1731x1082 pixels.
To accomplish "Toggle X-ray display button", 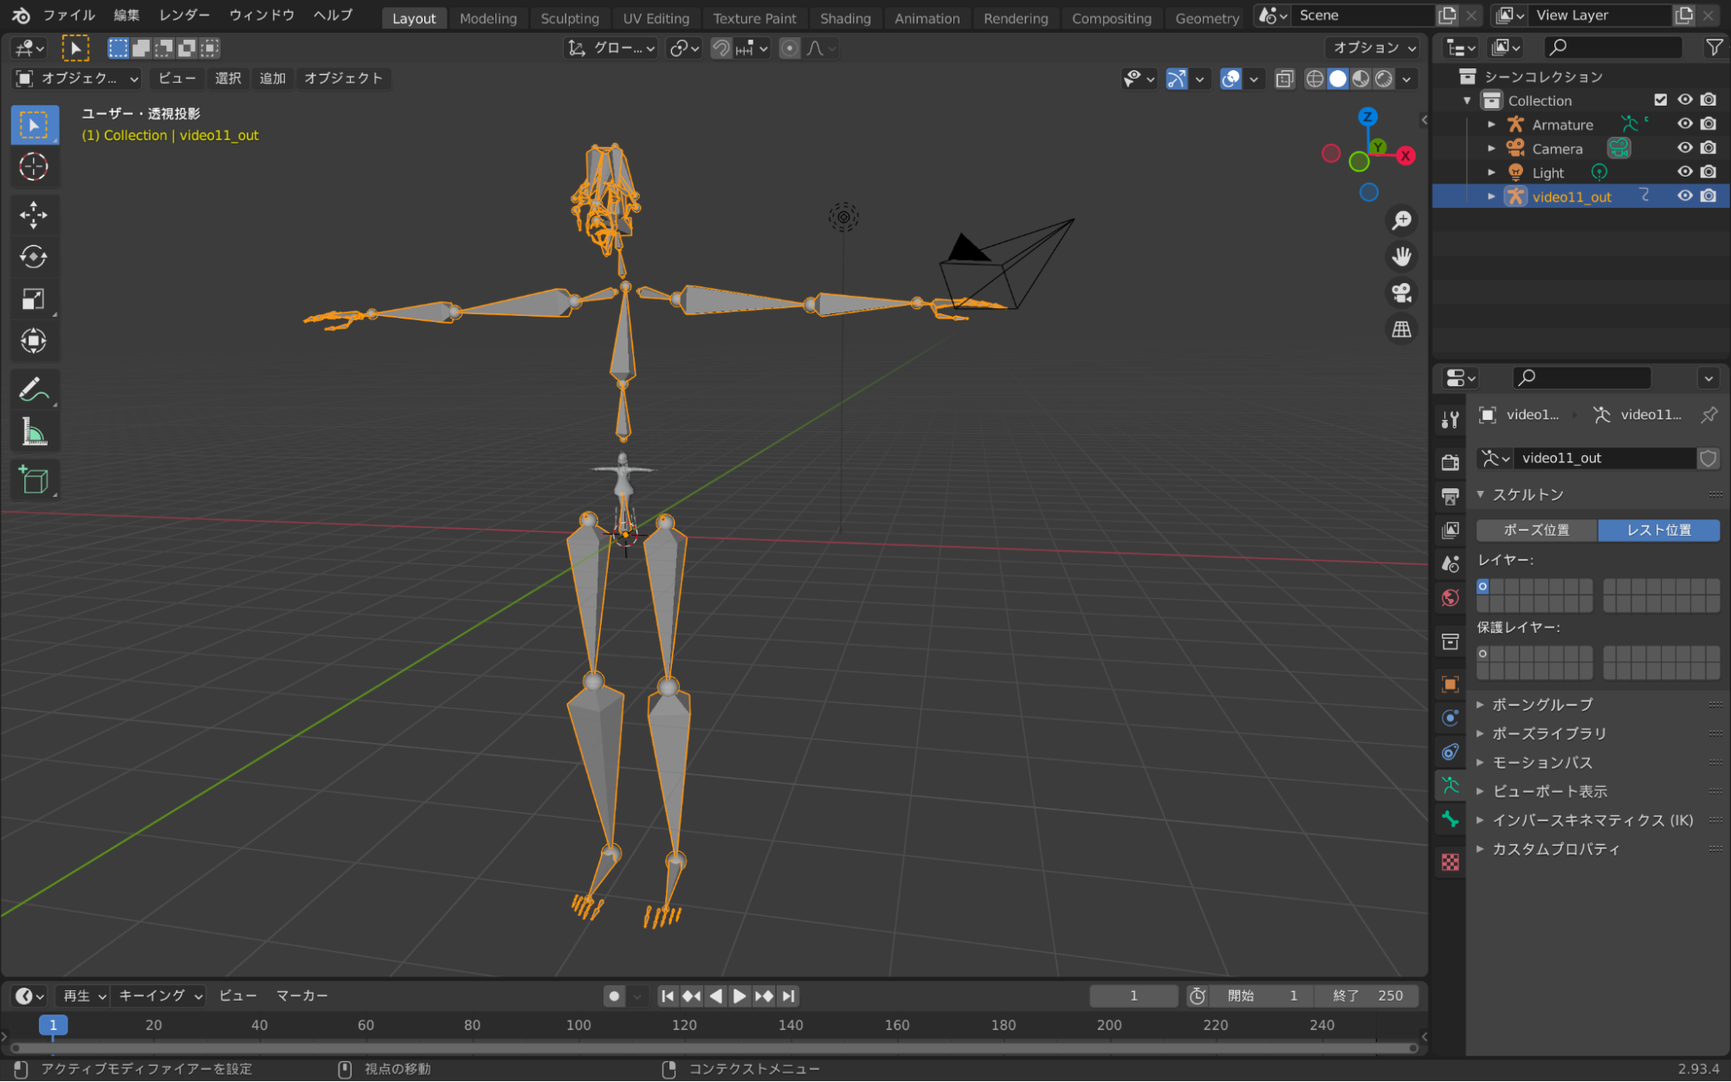I will [x=1284, y=79].
